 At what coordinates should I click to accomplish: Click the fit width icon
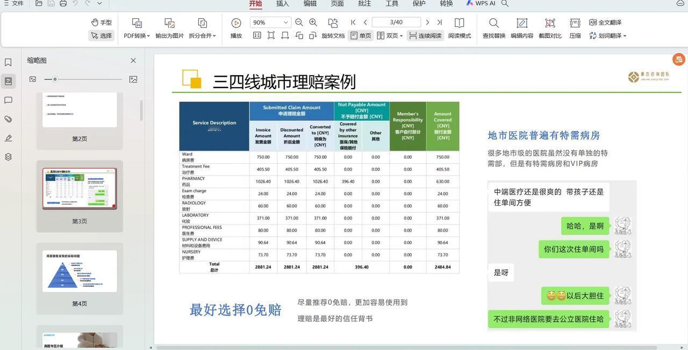pyautogui.click(x=285, y=35)
